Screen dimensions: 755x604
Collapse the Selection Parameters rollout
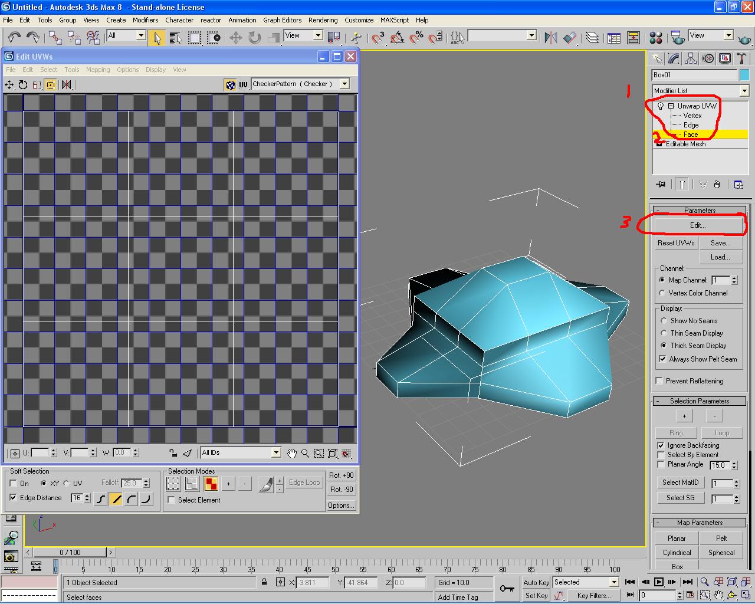tap(700, 401)
